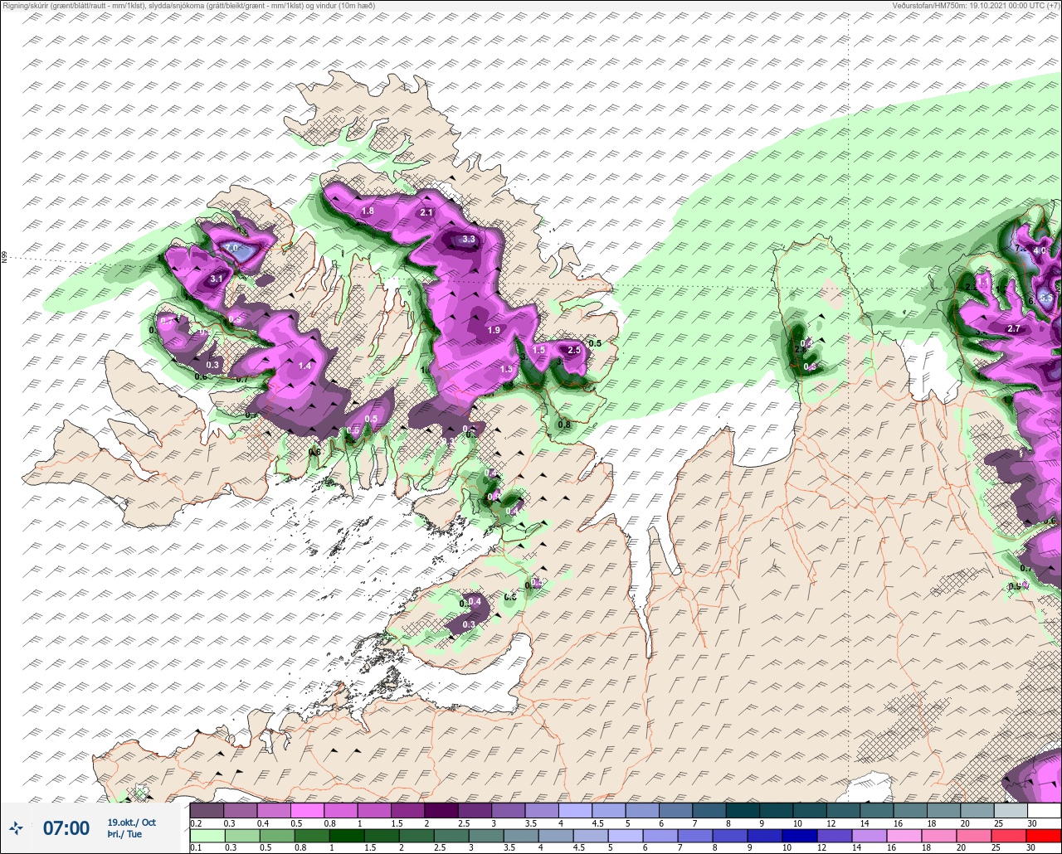Screen dimensions: 1062x854
Task: Click the '2.1' precipitation value on the map
Action: tap(427, 212)
